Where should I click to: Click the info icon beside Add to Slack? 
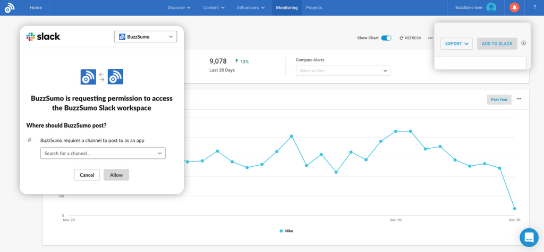tap(523, 43)
